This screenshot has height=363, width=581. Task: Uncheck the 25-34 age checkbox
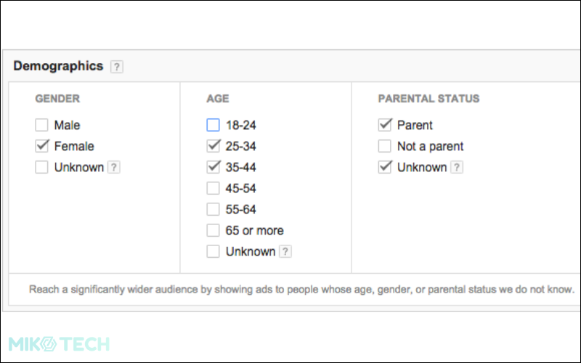(x=213, y=146)
